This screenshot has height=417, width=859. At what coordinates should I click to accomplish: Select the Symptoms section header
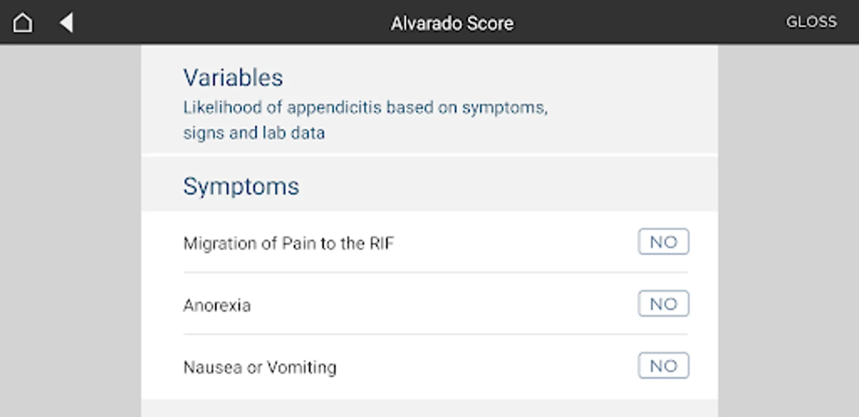241,186
